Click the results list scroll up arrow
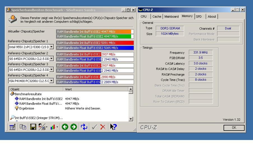 point(131,89)
